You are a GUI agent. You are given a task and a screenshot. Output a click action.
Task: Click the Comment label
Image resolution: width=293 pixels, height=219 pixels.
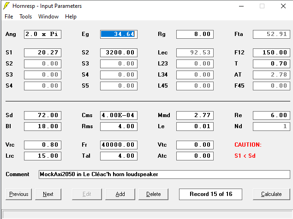pyautogui.click(x=18, y=174)
